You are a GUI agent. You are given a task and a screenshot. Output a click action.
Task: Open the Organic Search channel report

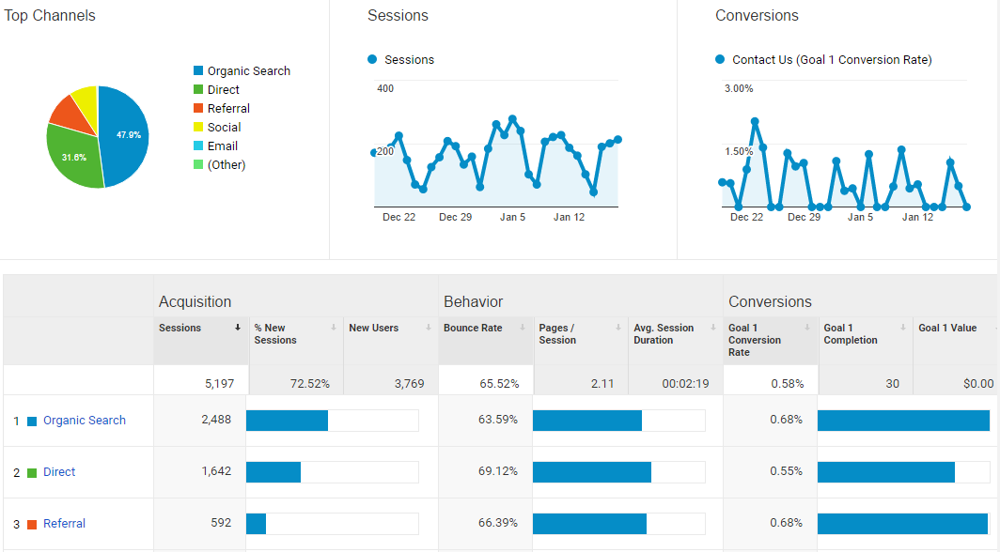click(x=84, y=421)
